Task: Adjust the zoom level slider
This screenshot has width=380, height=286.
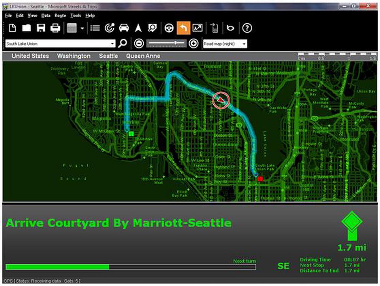Action: click(x=166, y=43)
